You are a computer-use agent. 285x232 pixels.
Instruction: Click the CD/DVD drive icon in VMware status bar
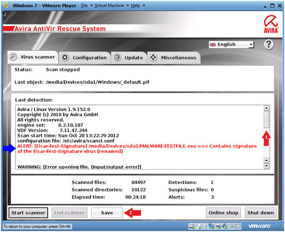coord(198,226)
